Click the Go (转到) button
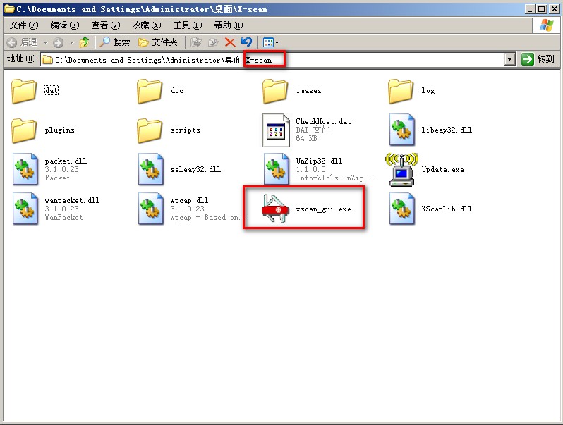 pyautogui.click(x=538, y=58)
